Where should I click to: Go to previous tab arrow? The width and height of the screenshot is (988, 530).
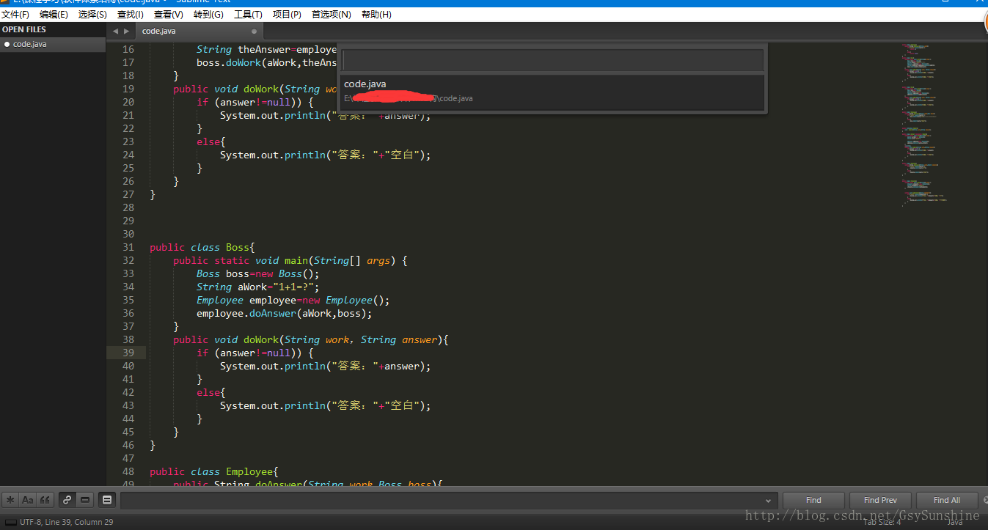(115, 31)
